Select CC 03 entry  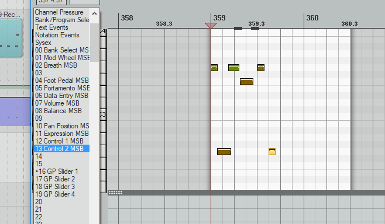(61, 73)
